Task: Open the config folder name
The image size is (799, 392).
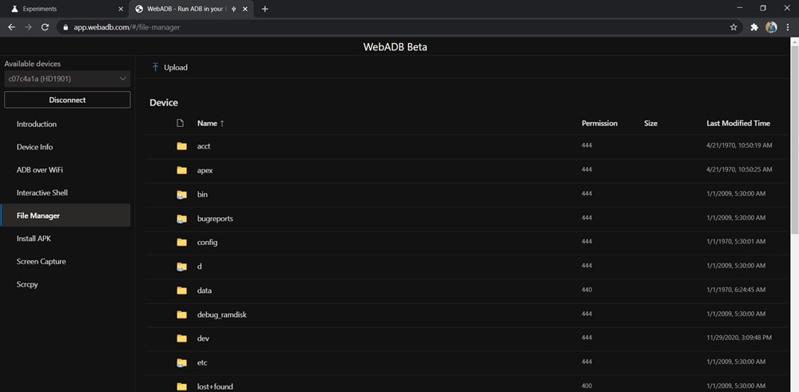Action: [x=208, y=243]
